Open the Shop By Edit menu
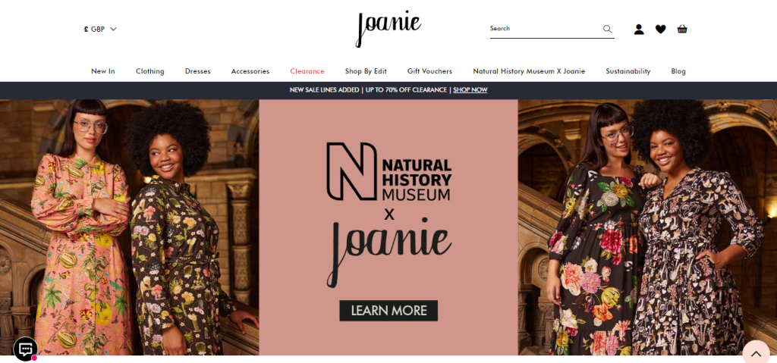 (366, 71)
